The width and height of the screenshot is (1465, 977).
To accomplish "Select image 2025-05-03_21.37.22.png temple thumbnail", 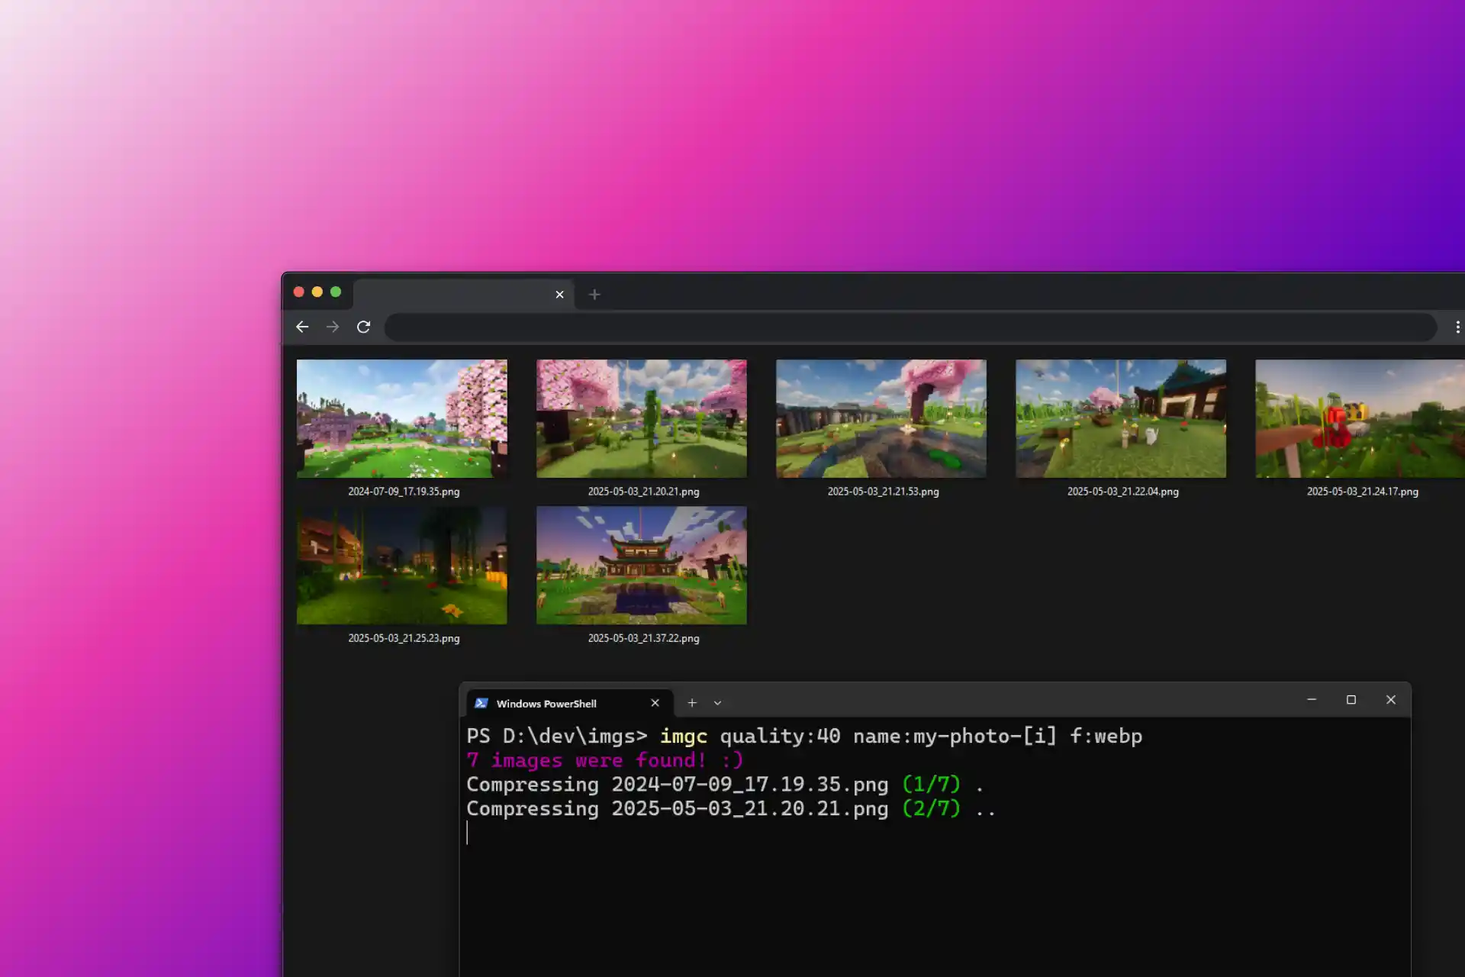I will tap(641, 565).
